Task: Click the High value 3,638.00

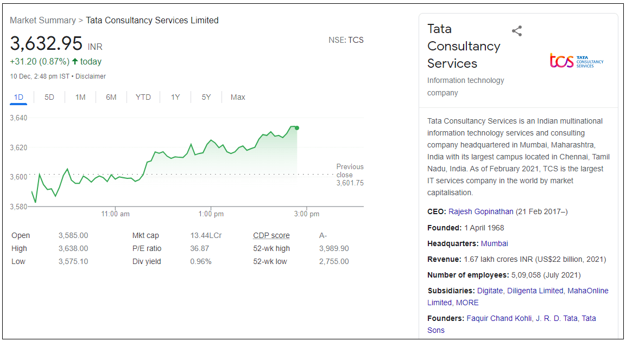Action: point(73,248)
